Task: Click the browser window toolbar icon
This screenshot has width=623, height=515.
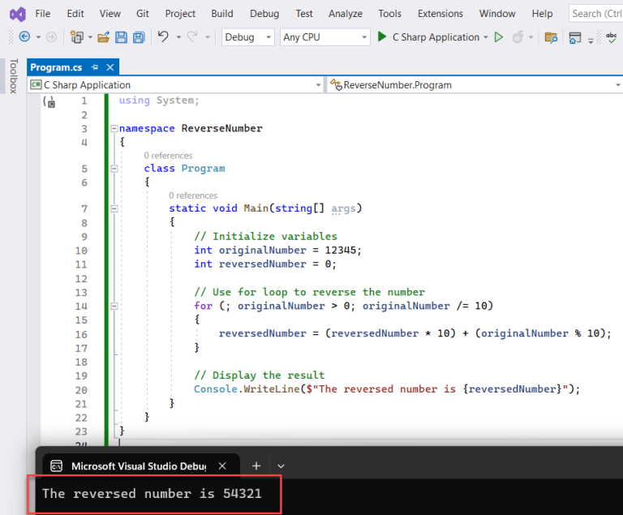Action: 575,38
